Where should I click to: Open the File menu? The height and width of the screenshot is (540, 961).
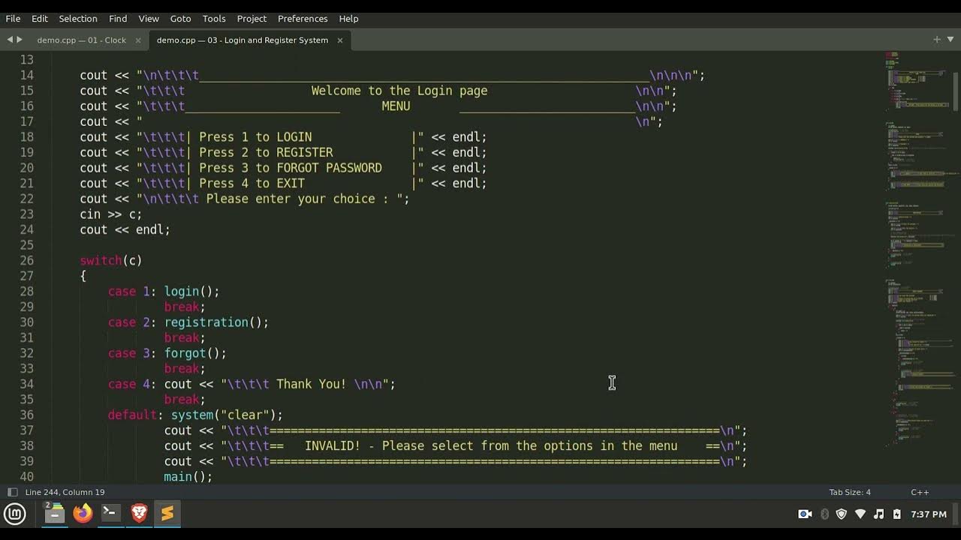coord(13,18)
